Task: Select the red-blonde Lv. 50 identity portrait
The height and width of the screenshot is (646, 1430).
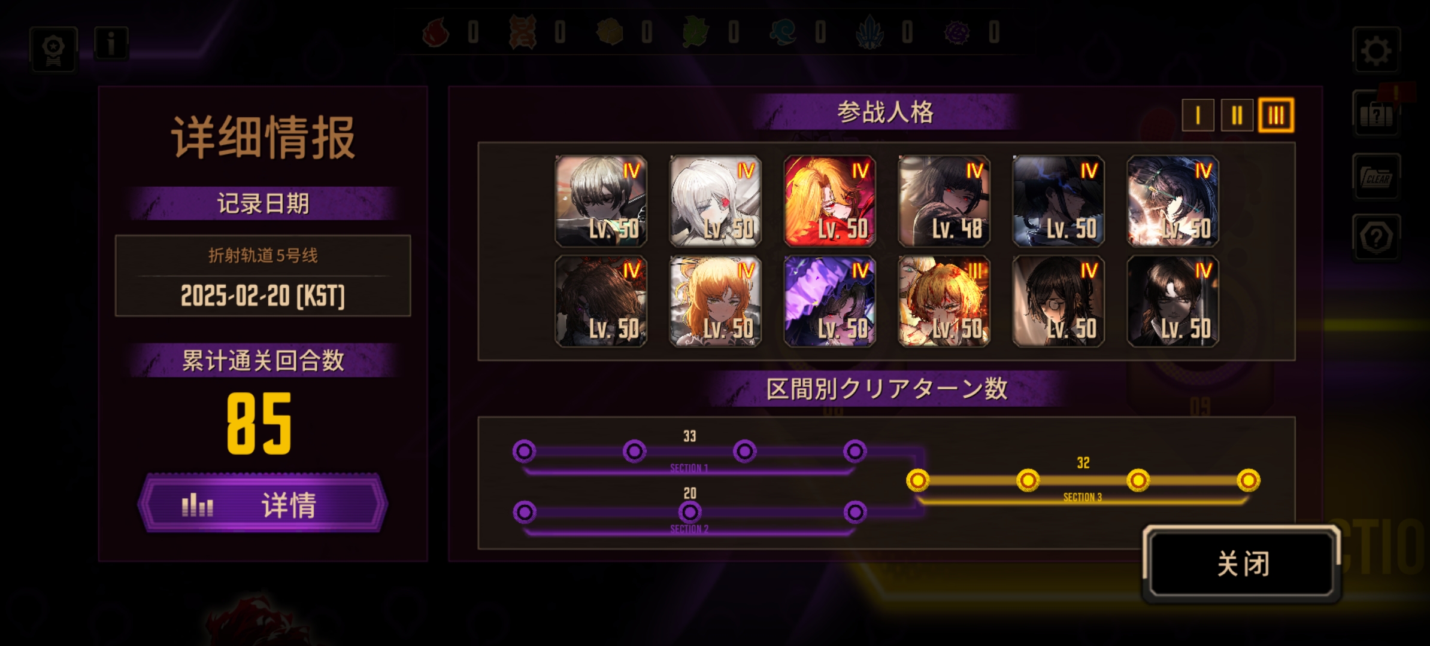Action: [829, 201]
